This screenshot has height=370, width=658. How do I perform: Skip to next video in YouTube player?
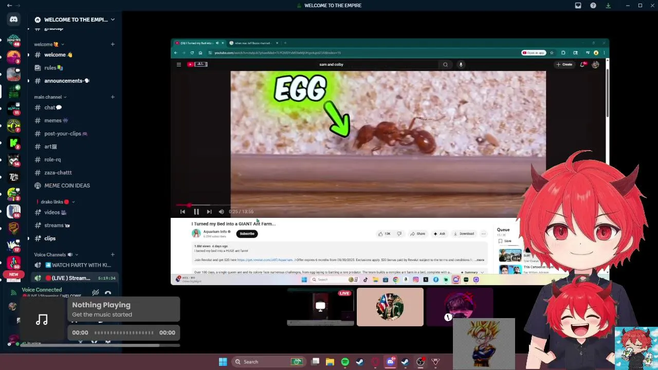coord(209,212)
